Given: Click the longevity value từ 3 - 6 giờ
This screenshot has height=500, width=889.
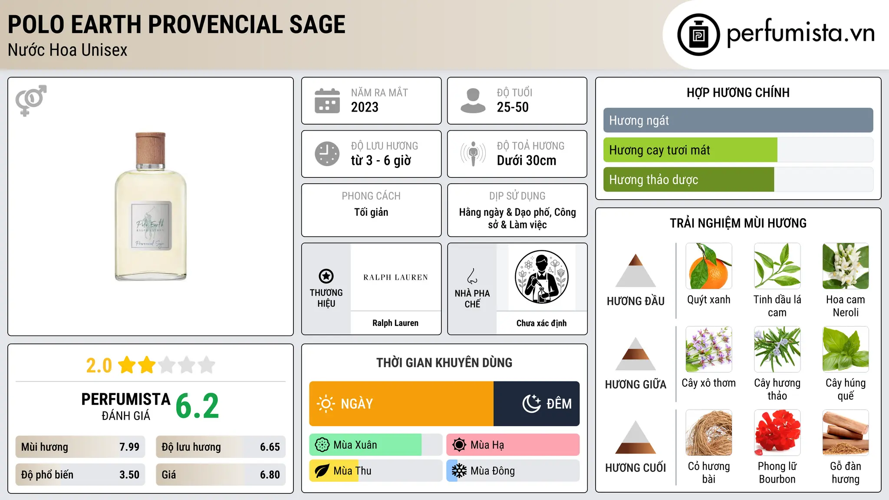Looking at the screenshot, I should point(381,161).
